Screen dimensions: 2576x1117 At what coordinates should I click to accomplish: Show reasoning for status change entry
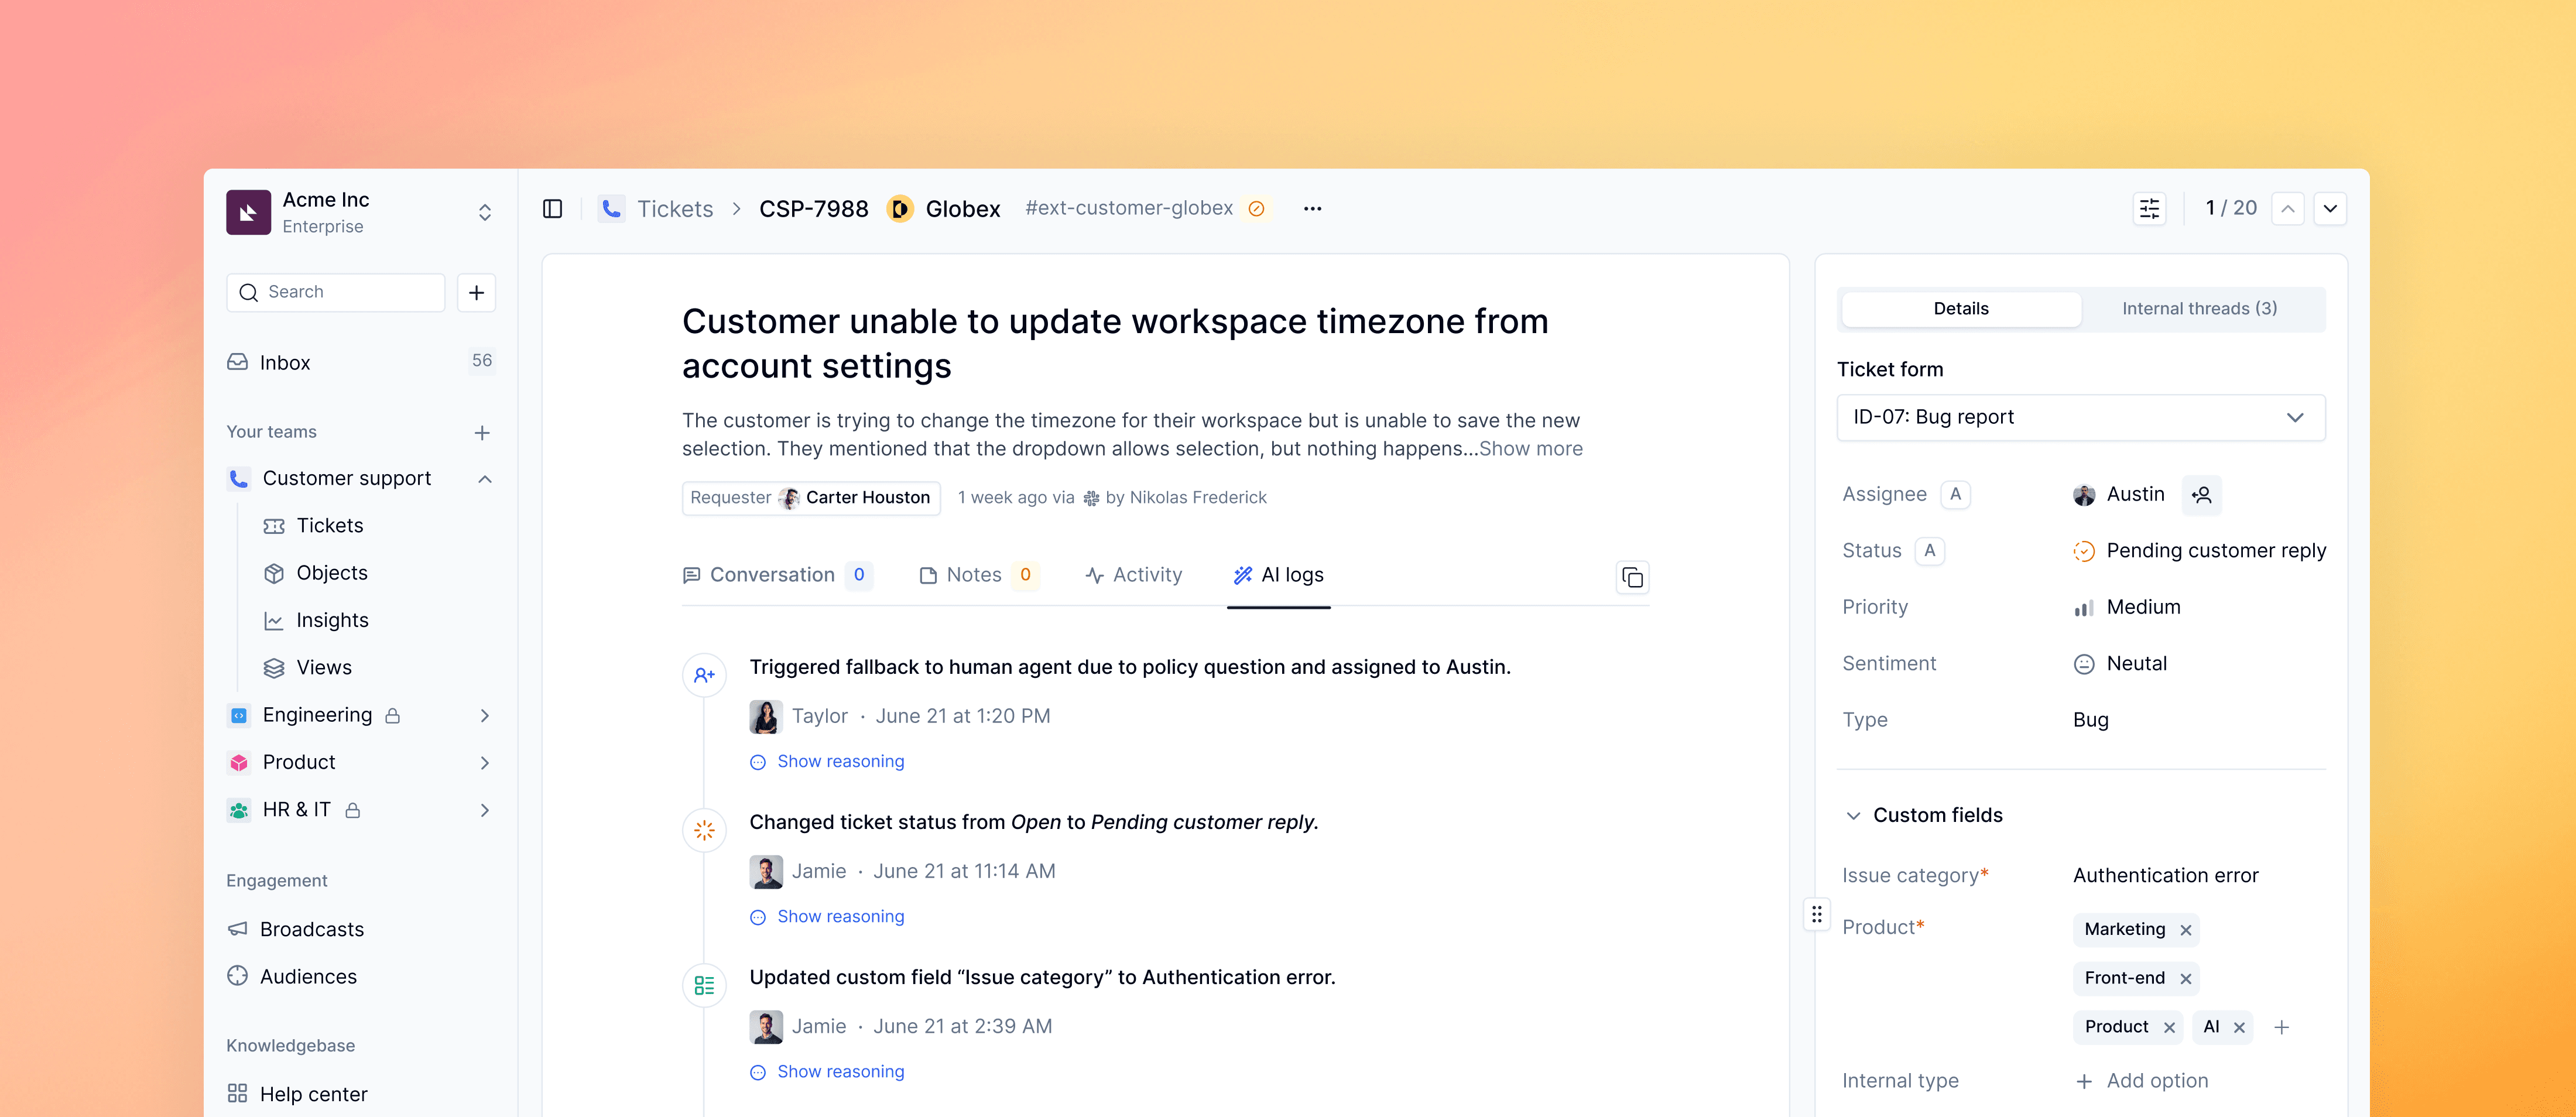click(x=827, y=917)
